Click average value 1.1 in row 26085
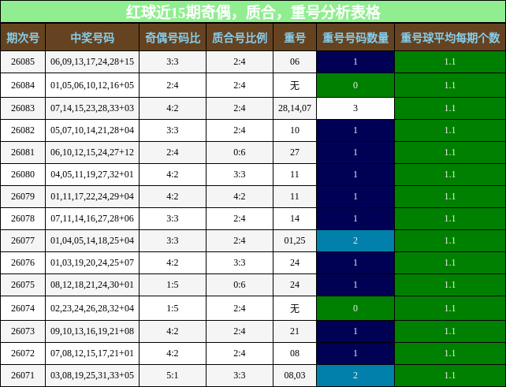The width and height of the screenshot is (506, 387). (450, 61)
